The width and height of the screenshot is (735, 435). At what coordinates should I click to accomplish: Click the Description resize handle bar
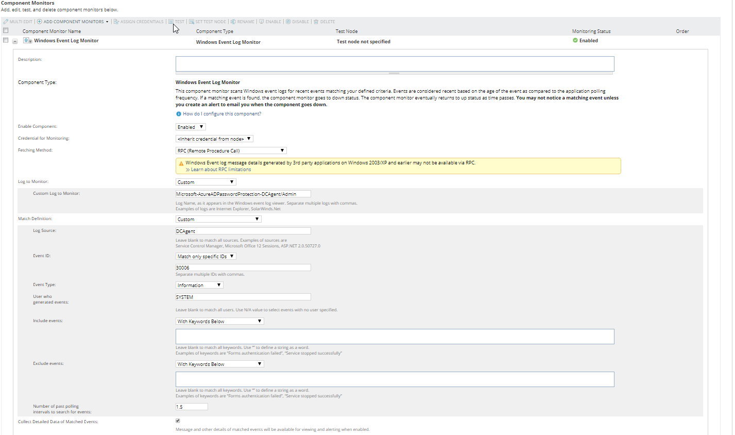click(395, 73)
